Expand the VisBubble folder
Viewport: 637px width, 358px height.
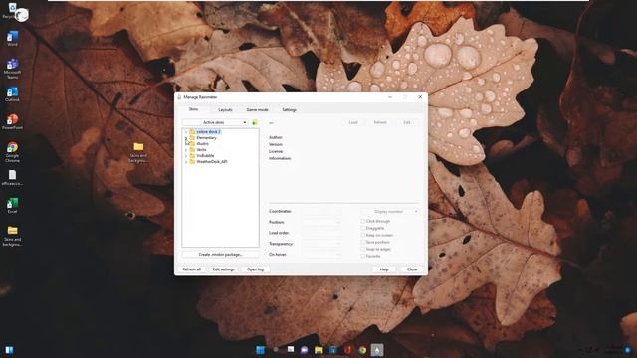pos(186,156)
